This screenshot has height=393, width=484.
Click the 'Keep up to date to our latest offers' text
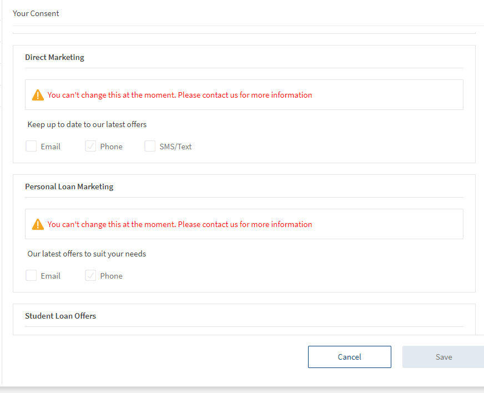(87, 124)
